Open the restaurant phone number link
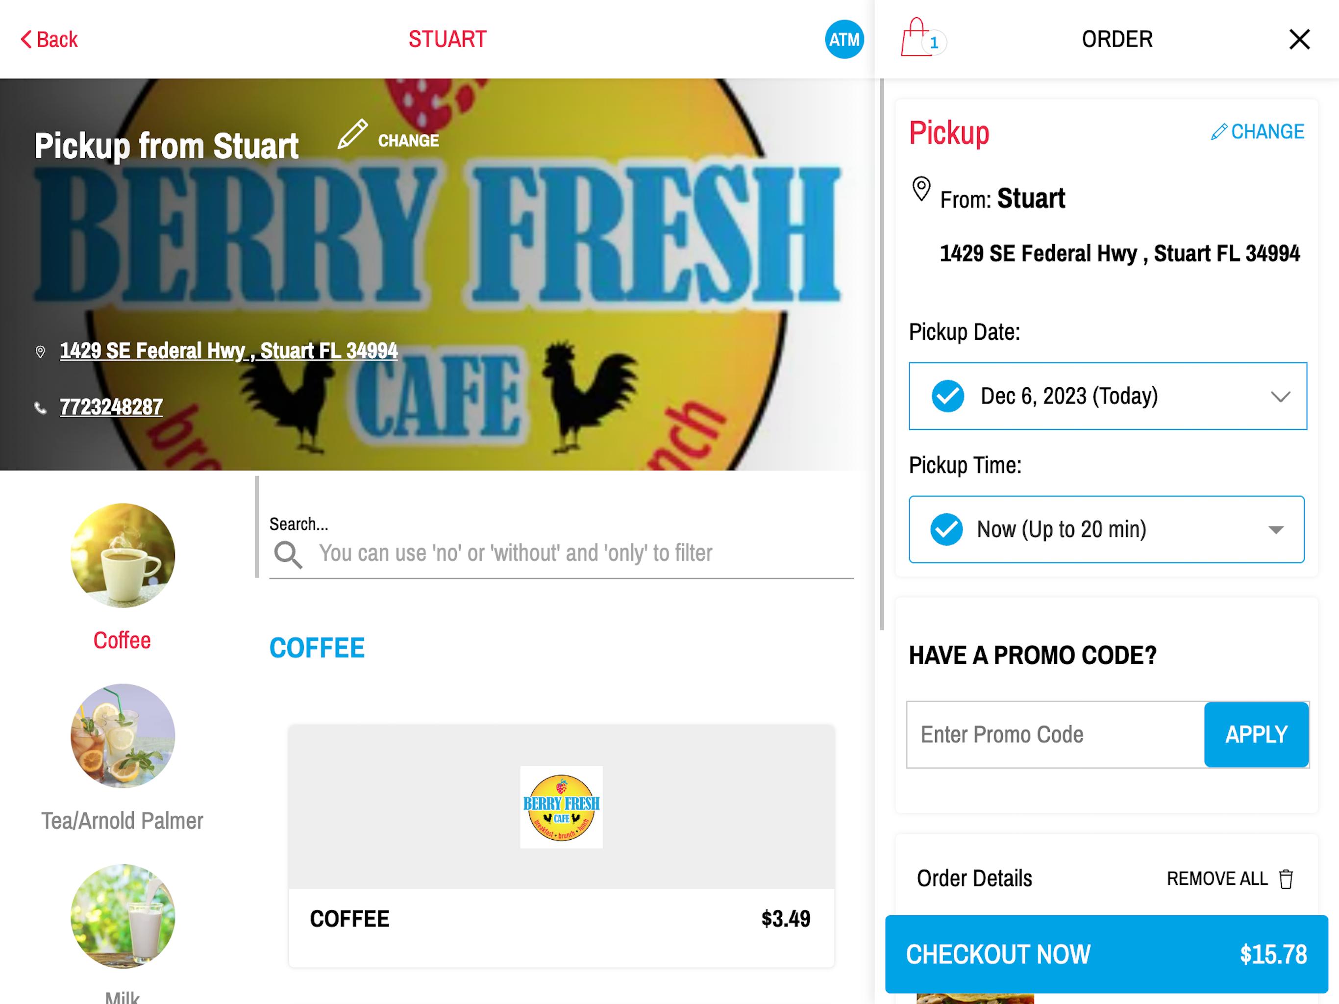 pos(111,407)
